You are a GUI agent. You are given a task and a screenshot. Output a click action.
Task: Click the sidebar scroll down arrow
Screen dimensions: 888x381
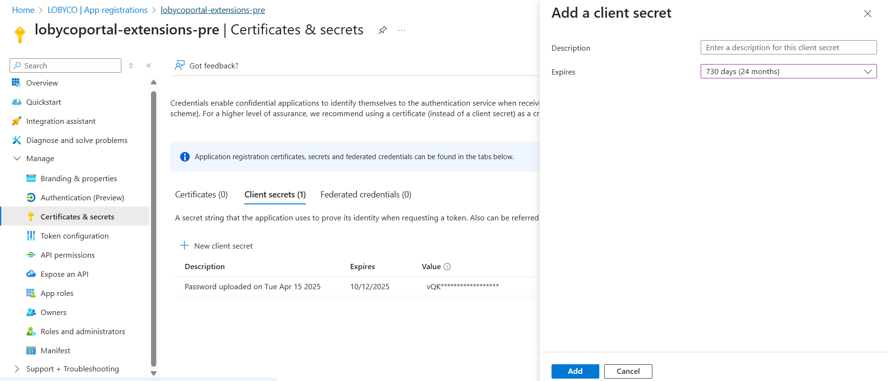[x=153, y=373]
